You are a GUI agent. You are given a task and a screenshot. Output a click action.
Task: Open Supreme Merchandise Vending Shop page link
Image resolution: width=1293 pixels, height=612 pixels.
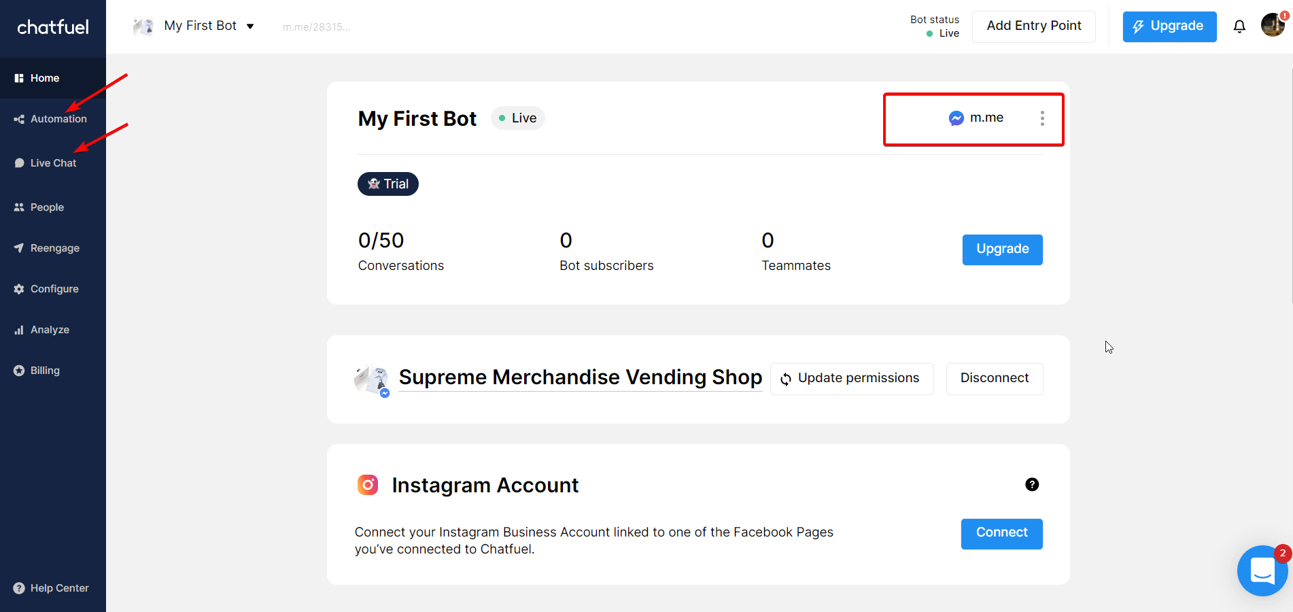click(580, 377)
